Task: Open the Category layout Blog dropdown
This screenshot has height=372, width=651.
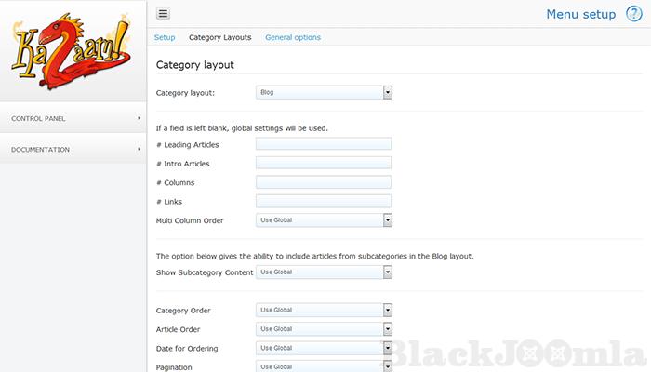Action: 324,92
